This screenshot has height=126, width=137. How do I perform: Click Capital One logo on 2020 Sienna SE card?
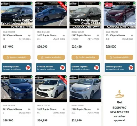click(28, 68)
